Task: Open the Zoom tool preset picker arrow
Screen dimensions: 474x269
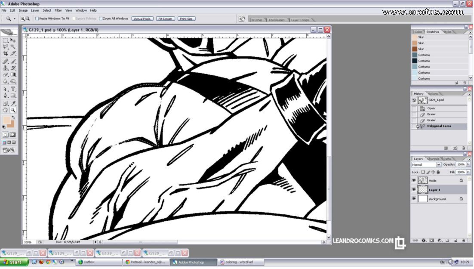Action: pos(15,19)
